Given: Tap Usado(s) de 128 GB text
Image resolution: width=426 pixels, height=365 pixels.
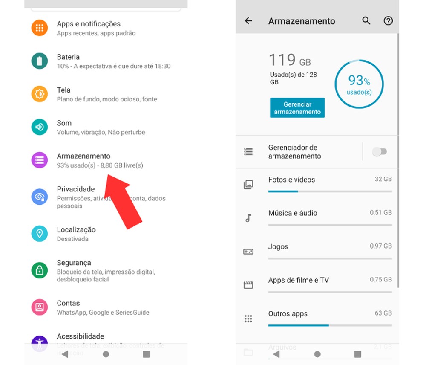Looking at the screenshot, I should tap(294, 78).
